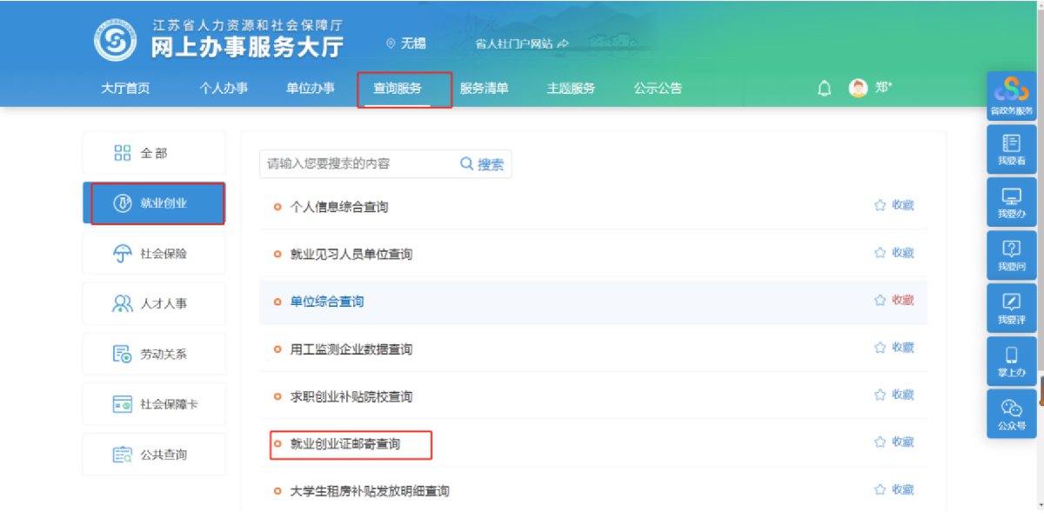Open the 公众号 WeChat icon
1044x531 pixels.
click(1011, 414)
